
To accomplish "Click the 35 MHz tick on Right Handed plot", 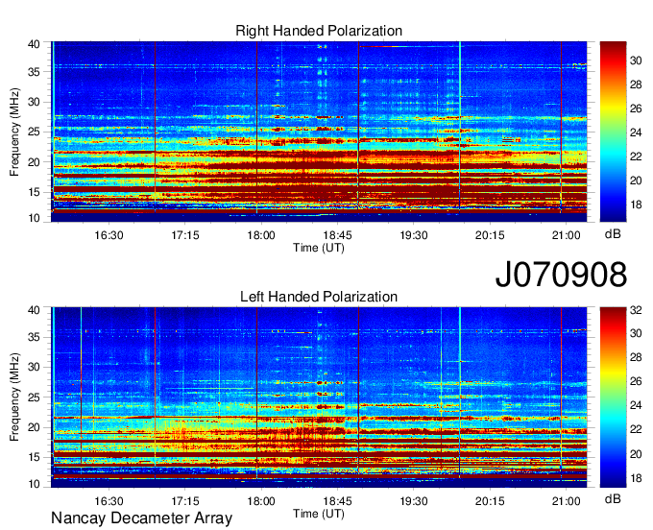I will pyautogui.click(x=35, y=72).
